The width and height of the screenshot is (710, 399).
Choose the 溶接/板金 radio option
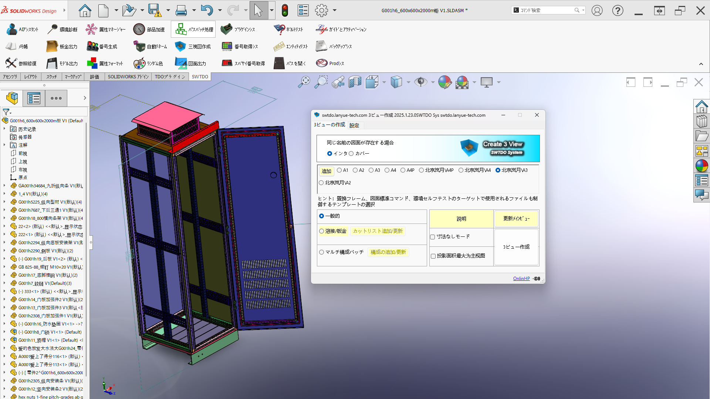coord(322,231)
